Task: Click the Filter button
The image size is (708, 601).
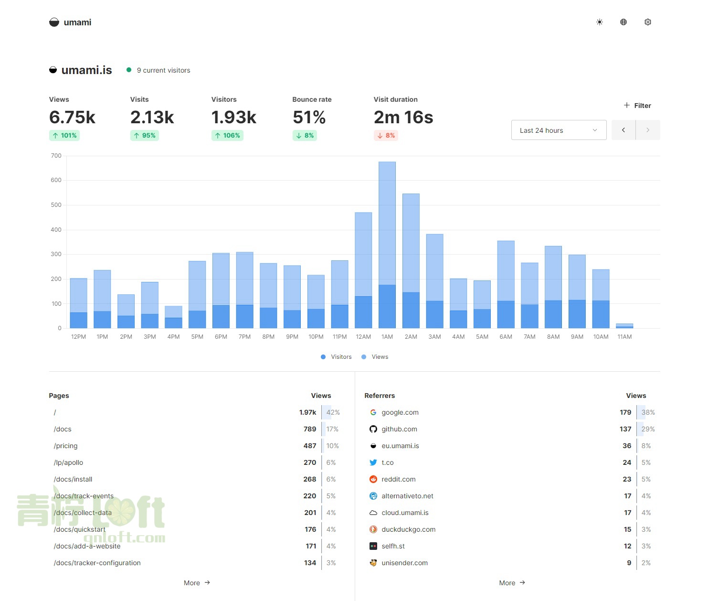Action: [637, 106]
